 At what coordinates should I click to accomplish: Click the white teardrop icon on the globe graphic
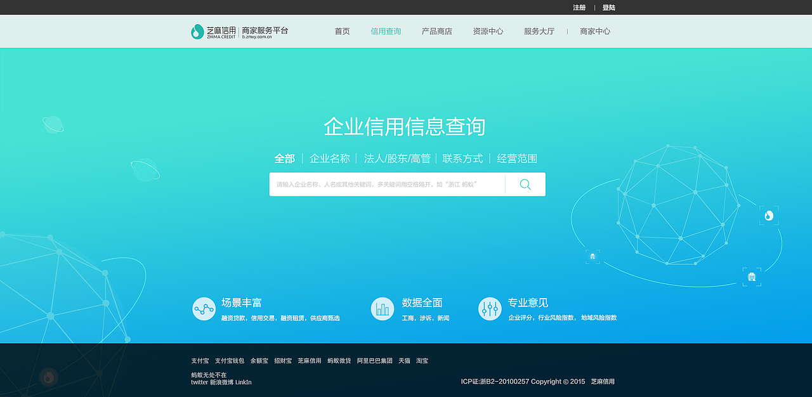(x=769, y=215)
